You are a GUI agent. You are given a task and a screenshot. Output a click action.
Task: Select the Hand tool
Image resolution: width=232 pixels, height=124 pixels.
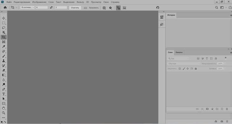[x=3, y=108]
